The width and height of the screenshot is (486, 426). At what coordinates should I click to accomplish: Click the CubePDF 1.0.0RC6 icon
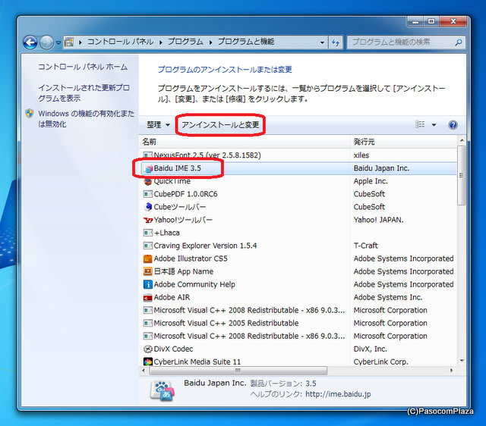(148, 194)
